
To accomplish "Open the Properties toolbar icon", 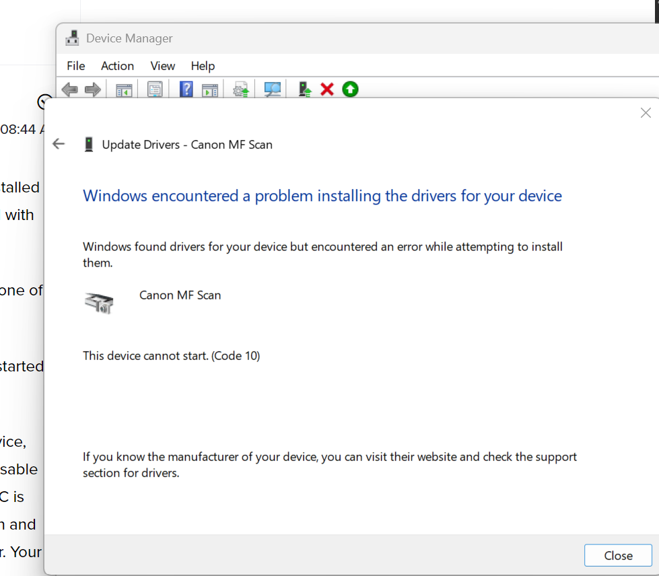I will [x=155, y=89].
